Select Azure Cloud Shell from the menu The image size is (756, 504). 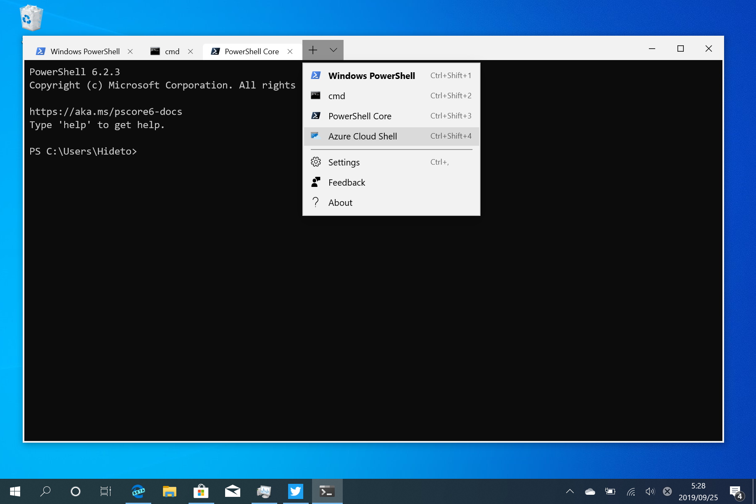click(362, 136)
